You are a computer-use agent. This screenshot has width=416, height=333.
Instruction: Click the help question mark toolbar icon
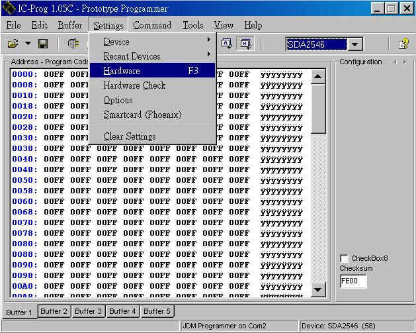[x=403, y=44]
